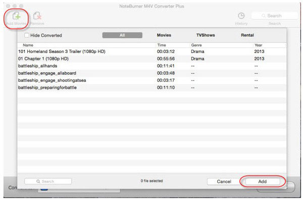
Task: Switch to the Movies tab
Action: [x=164, y=35]
